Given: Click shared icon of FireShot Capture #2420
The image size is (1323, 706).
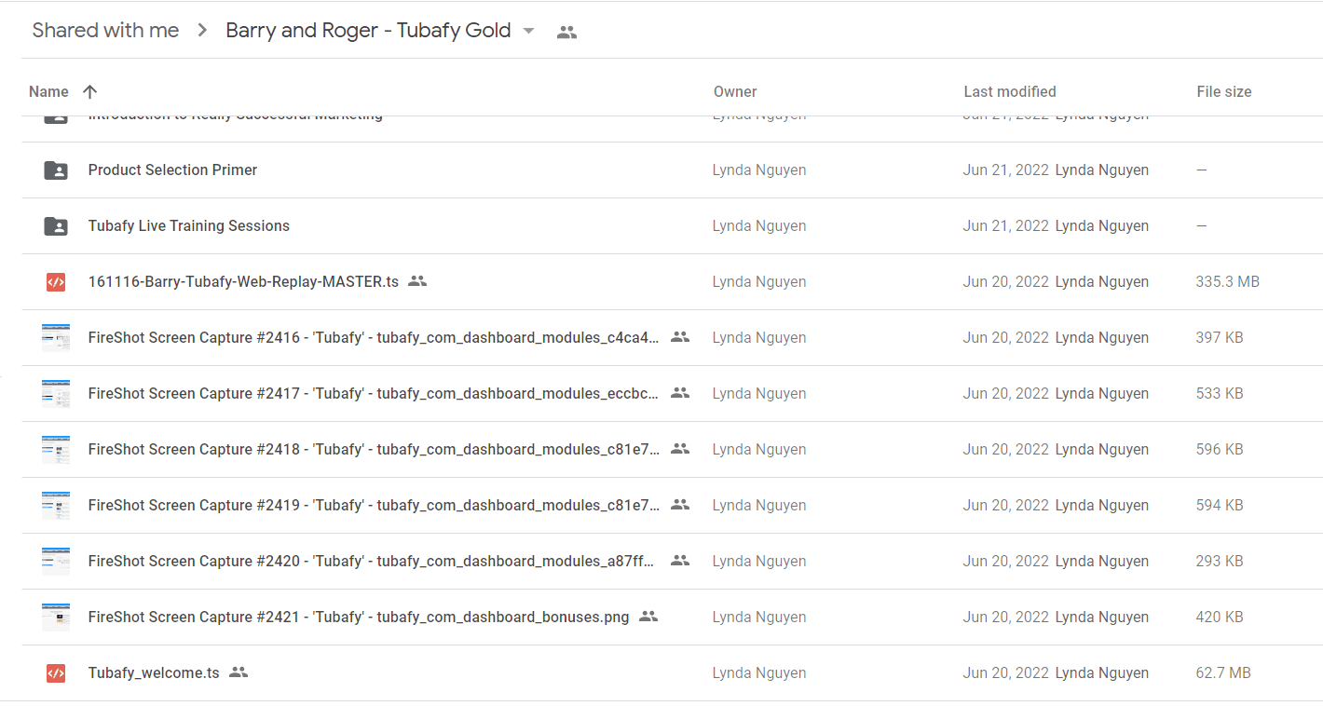Looking at the screenshot, I should tap(680, 560).
